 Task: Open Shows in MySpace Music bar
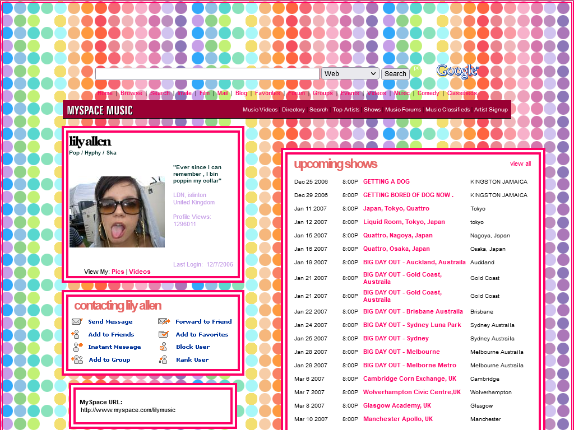pyautogui.click(x=372, y=109)
